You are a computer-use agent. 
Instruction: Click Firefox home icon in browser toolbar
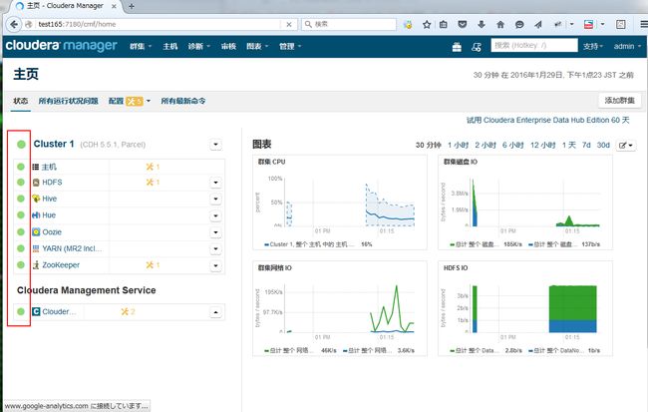click(500, 24)
